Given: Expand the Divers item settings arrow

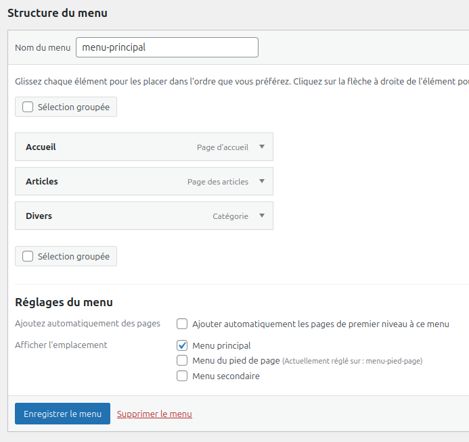Looking at the screenshot, I should (x=262, y=216).
